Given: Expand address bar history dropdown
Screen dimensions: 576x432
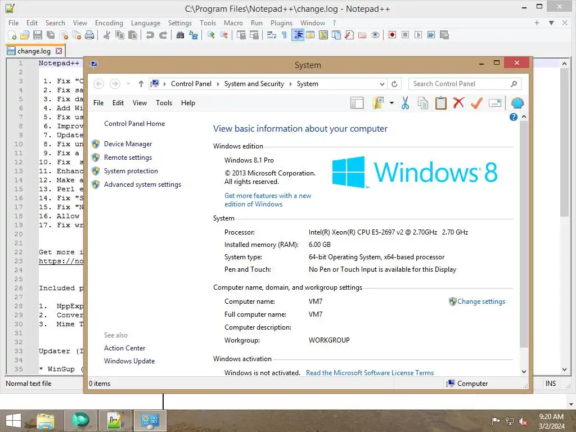Looking at the screenshot, I should (x=382, y=84).
